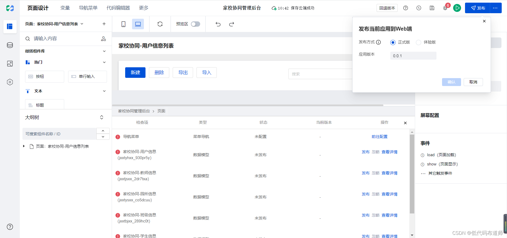This screenshot has width=507, height=238.
Task: Publish the 家校协同-用户信息 data model
Action: coord(365,152)
